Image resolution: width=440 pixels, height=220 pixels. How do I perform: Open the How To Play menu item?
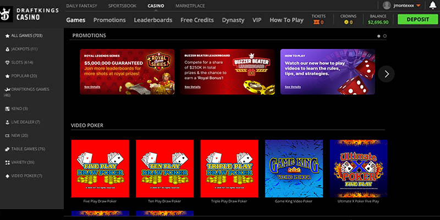[287, 20]
